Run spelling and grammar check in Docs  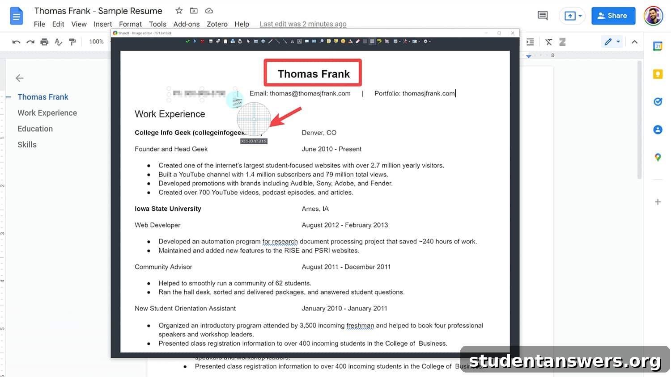58,42
